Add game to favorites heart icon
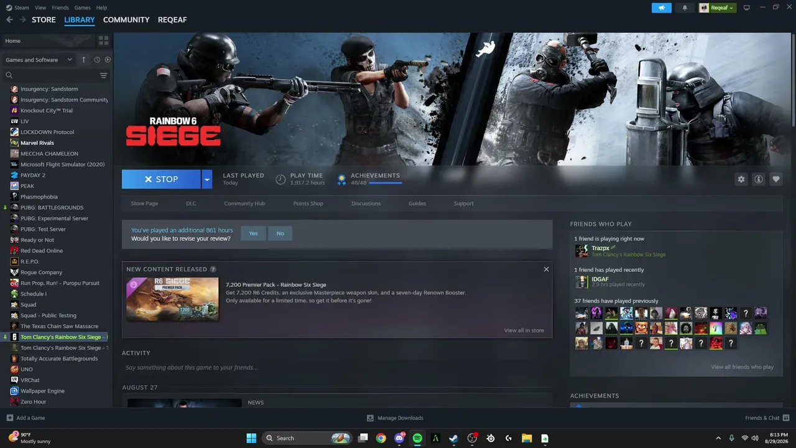The width and height of the screenshot is (796, 448). 775,179
